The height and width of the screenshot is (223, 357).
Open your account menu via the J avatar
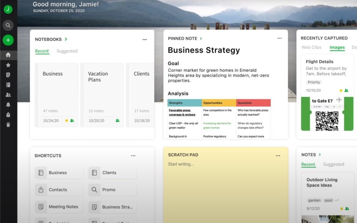[8, 9]
